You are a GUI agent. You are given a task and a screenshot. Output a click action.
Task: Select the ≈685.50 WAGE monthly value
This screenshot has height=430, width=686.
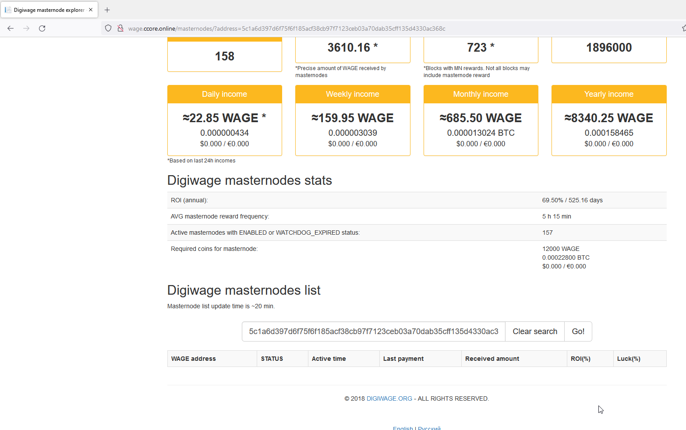pos(481,118)
